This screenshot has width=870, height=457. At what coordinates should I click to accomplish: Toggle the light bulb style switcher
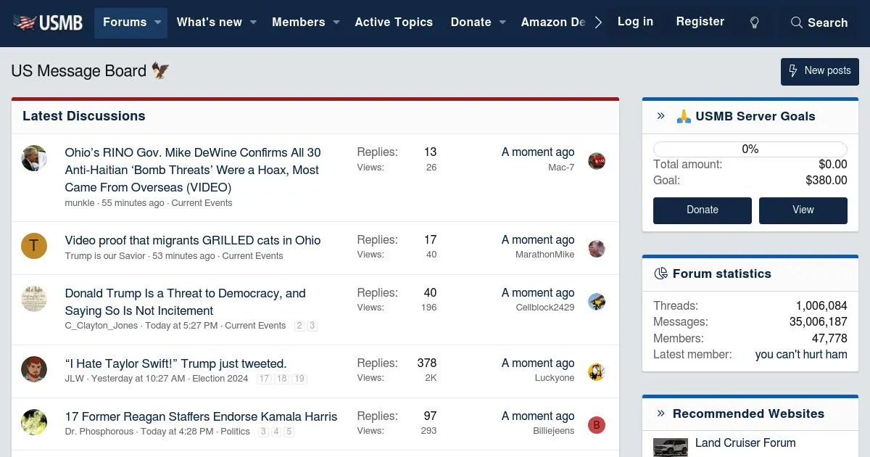pyautogui.click(x=754, y=22)
